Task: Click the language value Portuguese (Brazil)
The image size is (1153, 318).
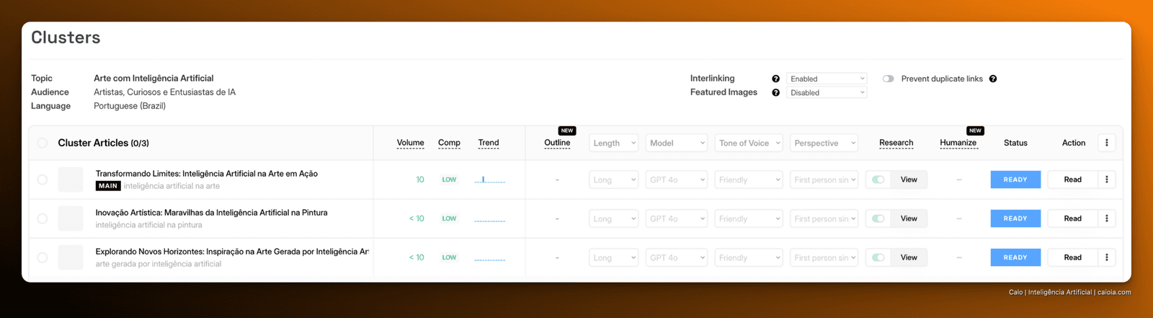Action: [130, 106]
